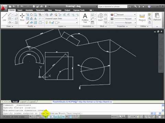Click the Undo arrow in quick access toolbar

tap(22, 6)
